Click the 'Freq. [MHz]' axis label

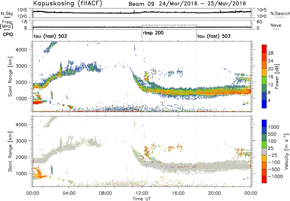[x=7, y=24]
